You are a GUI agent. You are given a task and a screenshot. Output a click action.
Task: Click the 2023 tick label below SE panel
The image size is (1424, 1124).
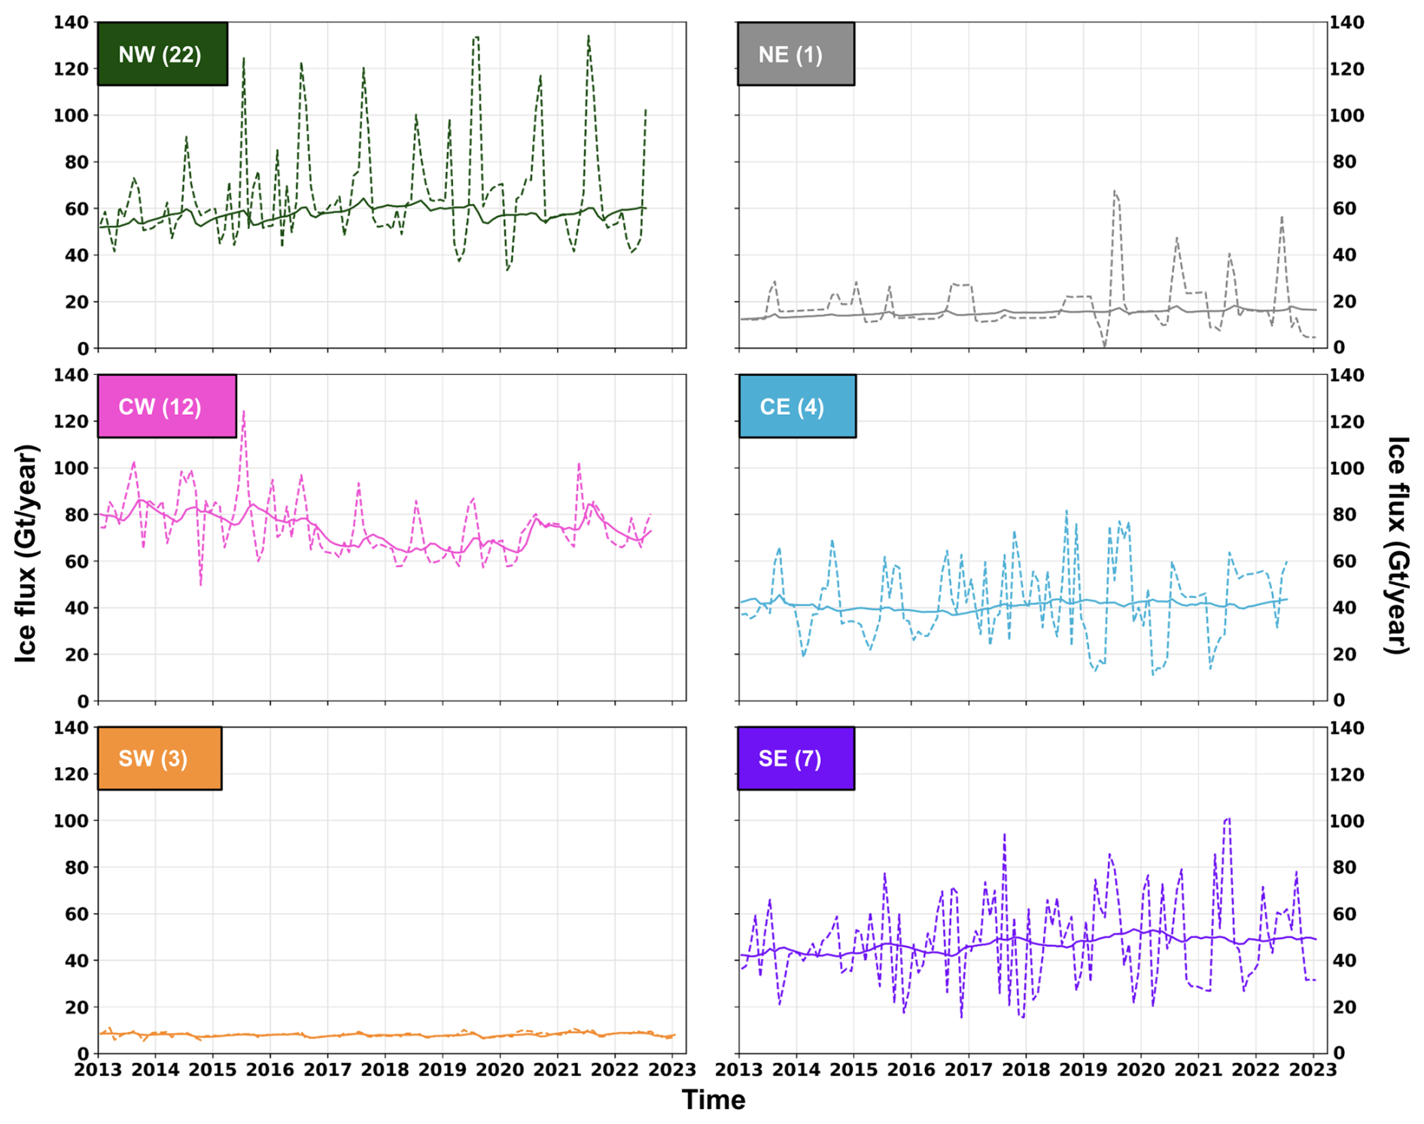pos(1313,1070)
